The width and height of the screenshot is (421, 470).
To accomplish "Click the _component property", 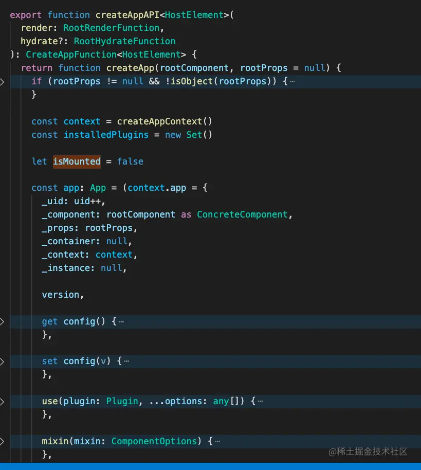I will click(x=68, y=214).
